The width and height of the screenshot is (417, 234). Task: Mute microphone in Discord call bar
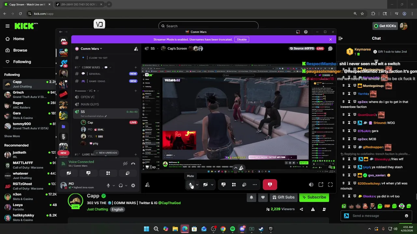[x=191, y=185]
